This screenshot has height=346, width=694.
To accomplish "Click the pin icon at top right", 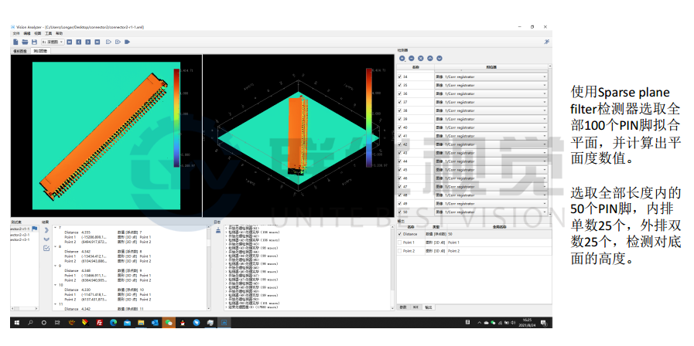I will (x=547, y=42).
